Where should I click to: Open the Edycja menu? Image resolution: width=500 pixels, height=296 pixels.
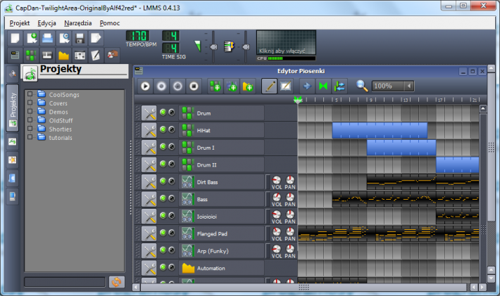46,23
